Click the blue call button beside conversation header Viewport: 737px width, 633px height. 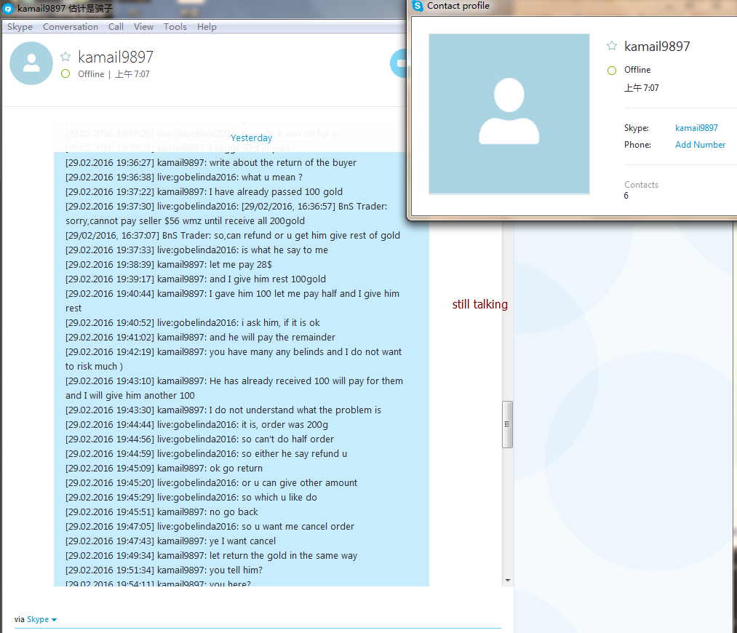click(399, 63)
